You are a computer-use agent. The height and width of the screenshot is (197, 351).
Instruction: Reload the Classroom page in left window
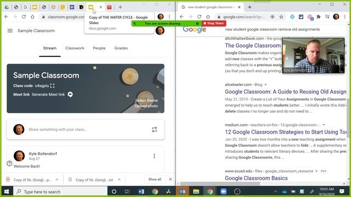coord(24,17)
